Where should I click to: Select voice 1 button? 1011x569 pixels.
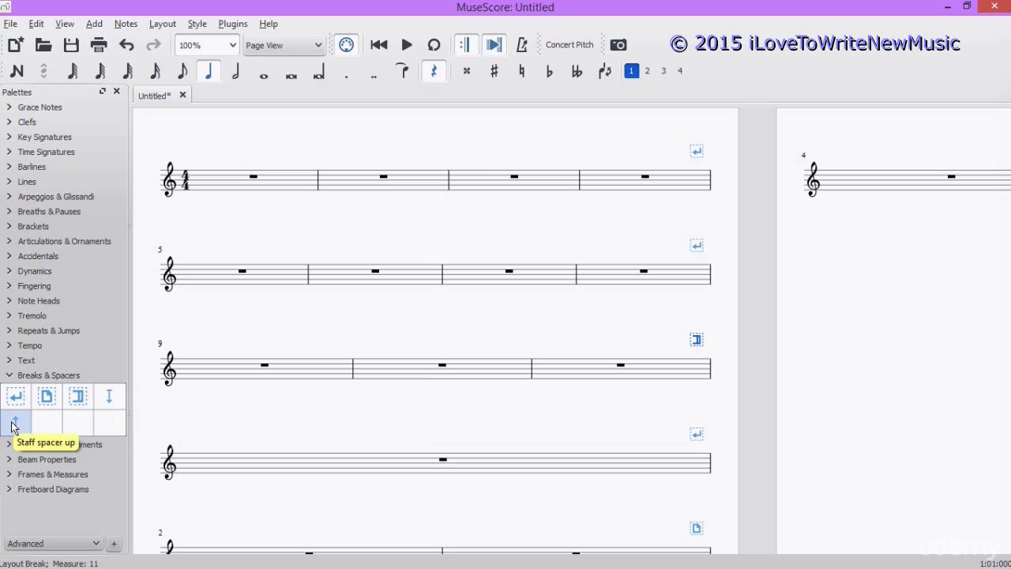(631, 71)
